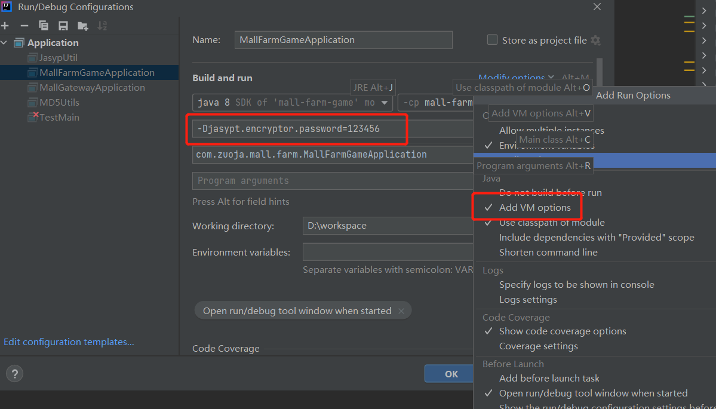Edit the Name field
Viewport: 716px width, 409px height.
(343, 40)
